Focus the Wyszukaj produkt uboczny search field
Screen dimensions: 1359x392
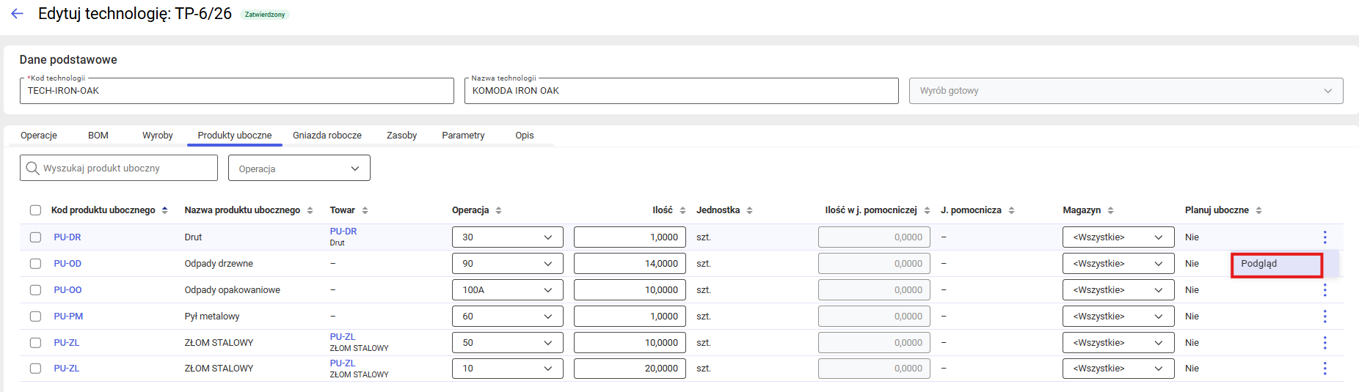[119, 168]
